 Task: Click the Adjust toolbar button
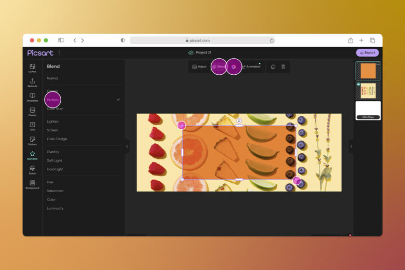coord(199,66)
